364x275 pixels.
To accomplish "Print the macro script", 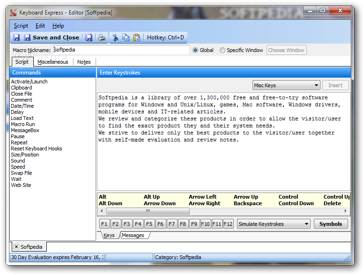I will 102,37.
